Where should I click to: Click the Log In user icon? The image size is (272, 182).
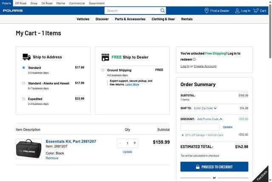[238, 11]
